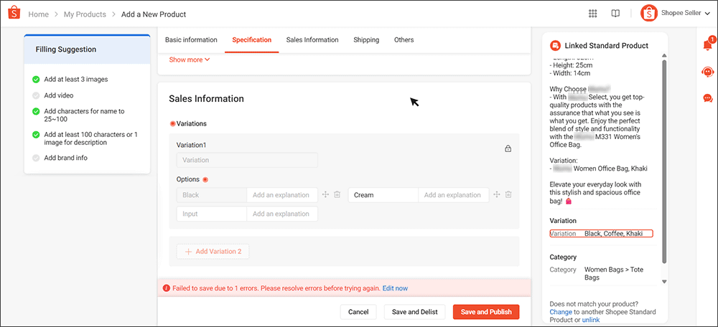Click Add Variation 2 button
The height and width of the screenshot is (327, 718).
click(x=213, y=252)
